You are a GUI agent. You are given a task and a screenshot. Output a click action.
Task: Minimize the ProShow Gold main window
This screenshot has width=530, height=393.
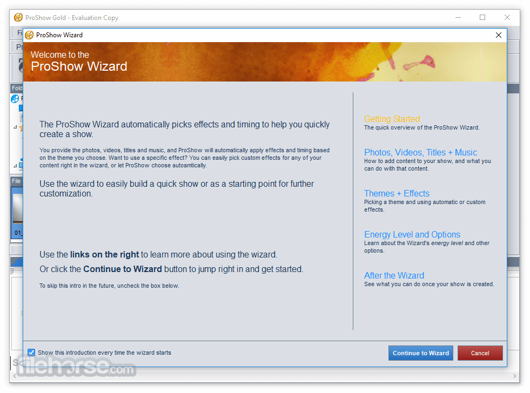coord(458,17)
